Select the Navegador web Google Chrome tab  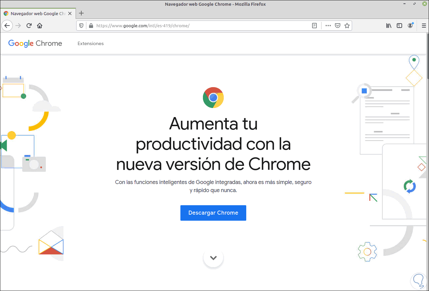point(38,14)
